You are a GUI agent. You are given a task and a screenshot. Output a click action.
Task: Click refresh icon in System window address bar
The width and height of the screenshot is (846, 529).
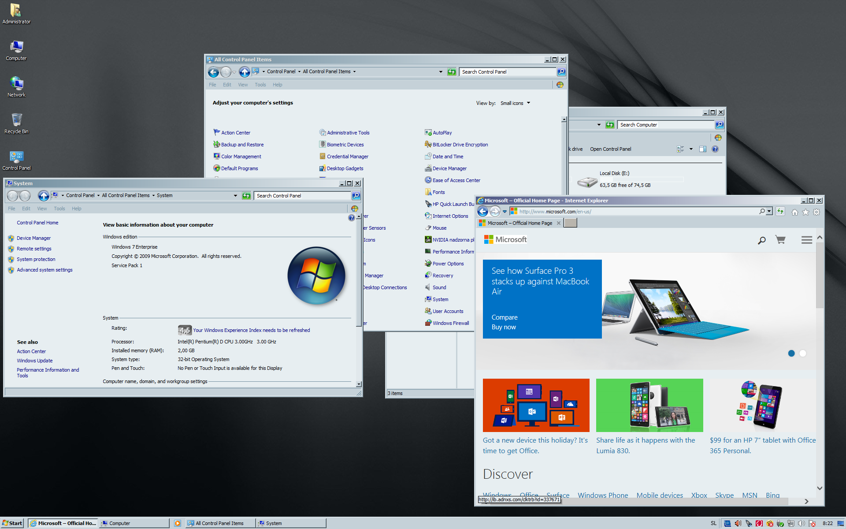[246, 196]
